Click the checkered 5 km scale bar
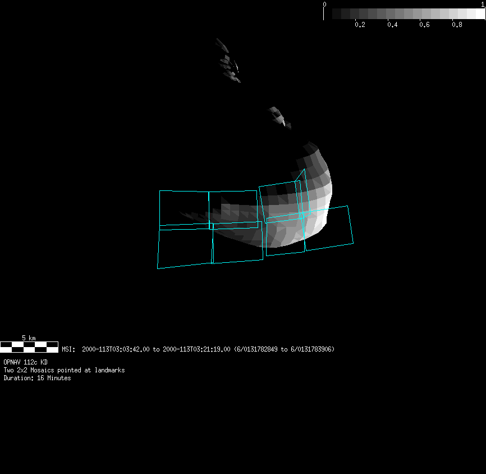The height and width of the screenshot is (474, 486). point(29,347)
